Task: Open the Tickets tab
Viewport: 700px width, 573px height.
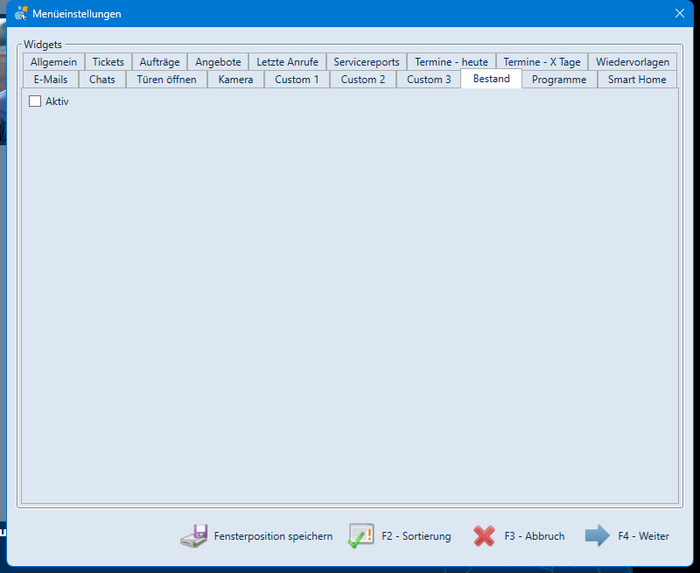Action: point(108,61)
